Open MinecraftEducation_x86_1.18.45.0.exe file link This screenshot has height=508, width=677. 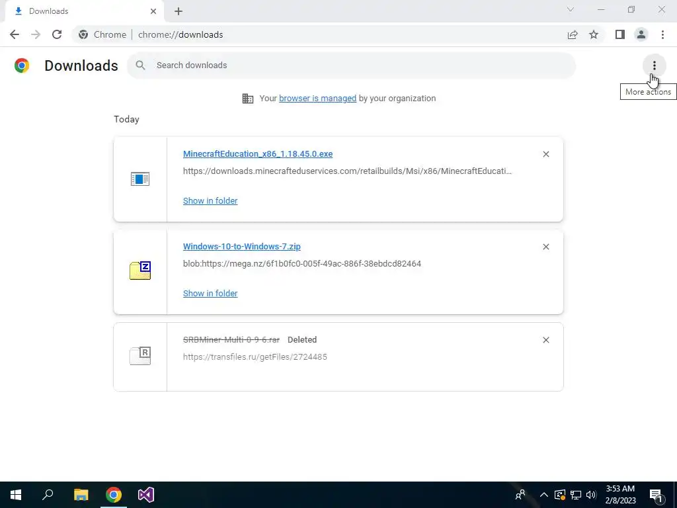pyautogui.click(x=258, y=153)
